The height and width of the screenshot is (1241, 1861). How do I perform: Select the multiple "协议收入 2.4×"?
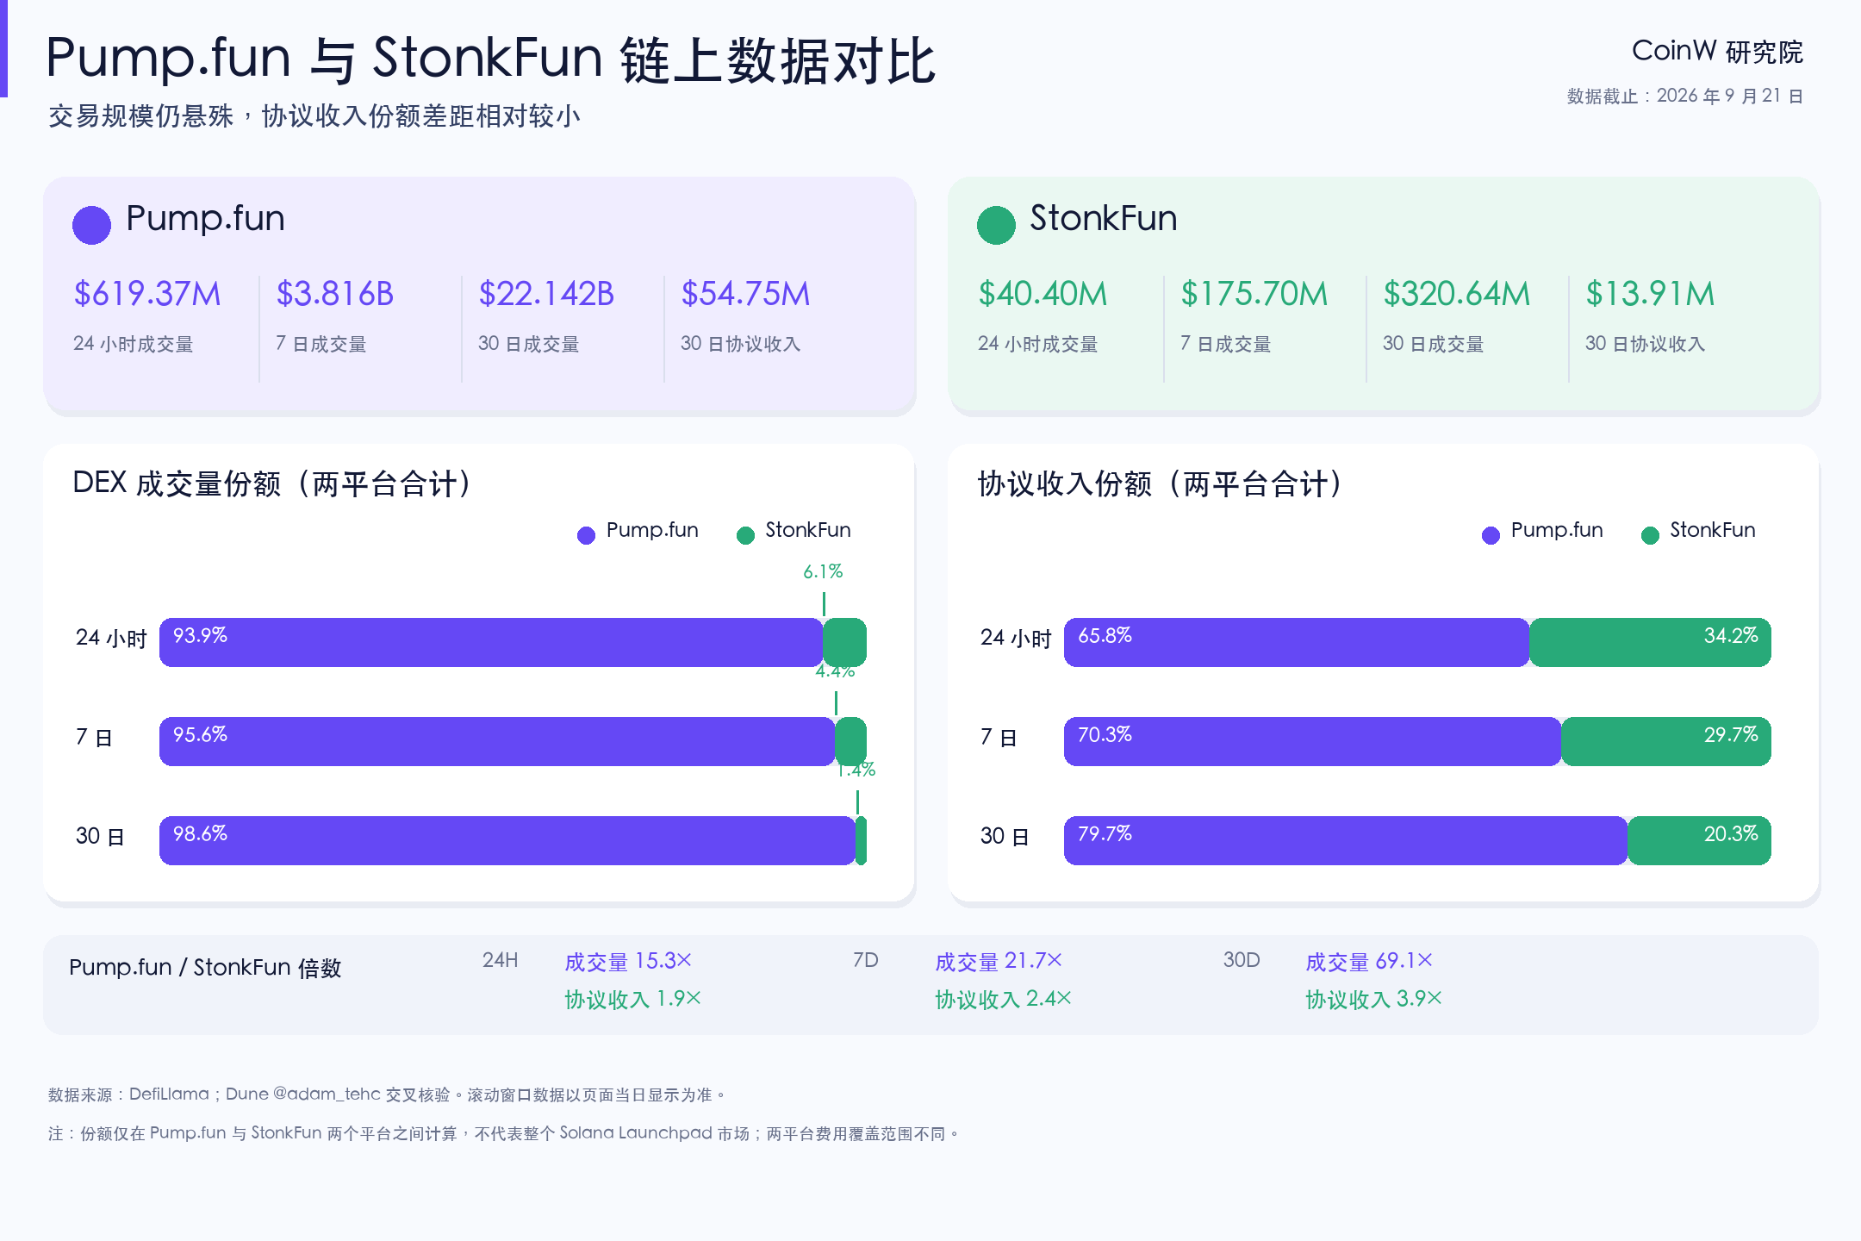pyautogui.click(x=1004, y=1000)
